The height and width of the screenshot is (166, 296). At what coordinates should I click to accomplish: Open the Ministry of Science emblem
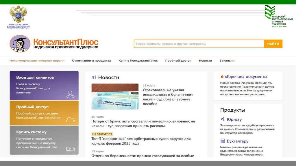tap(18, 17)
